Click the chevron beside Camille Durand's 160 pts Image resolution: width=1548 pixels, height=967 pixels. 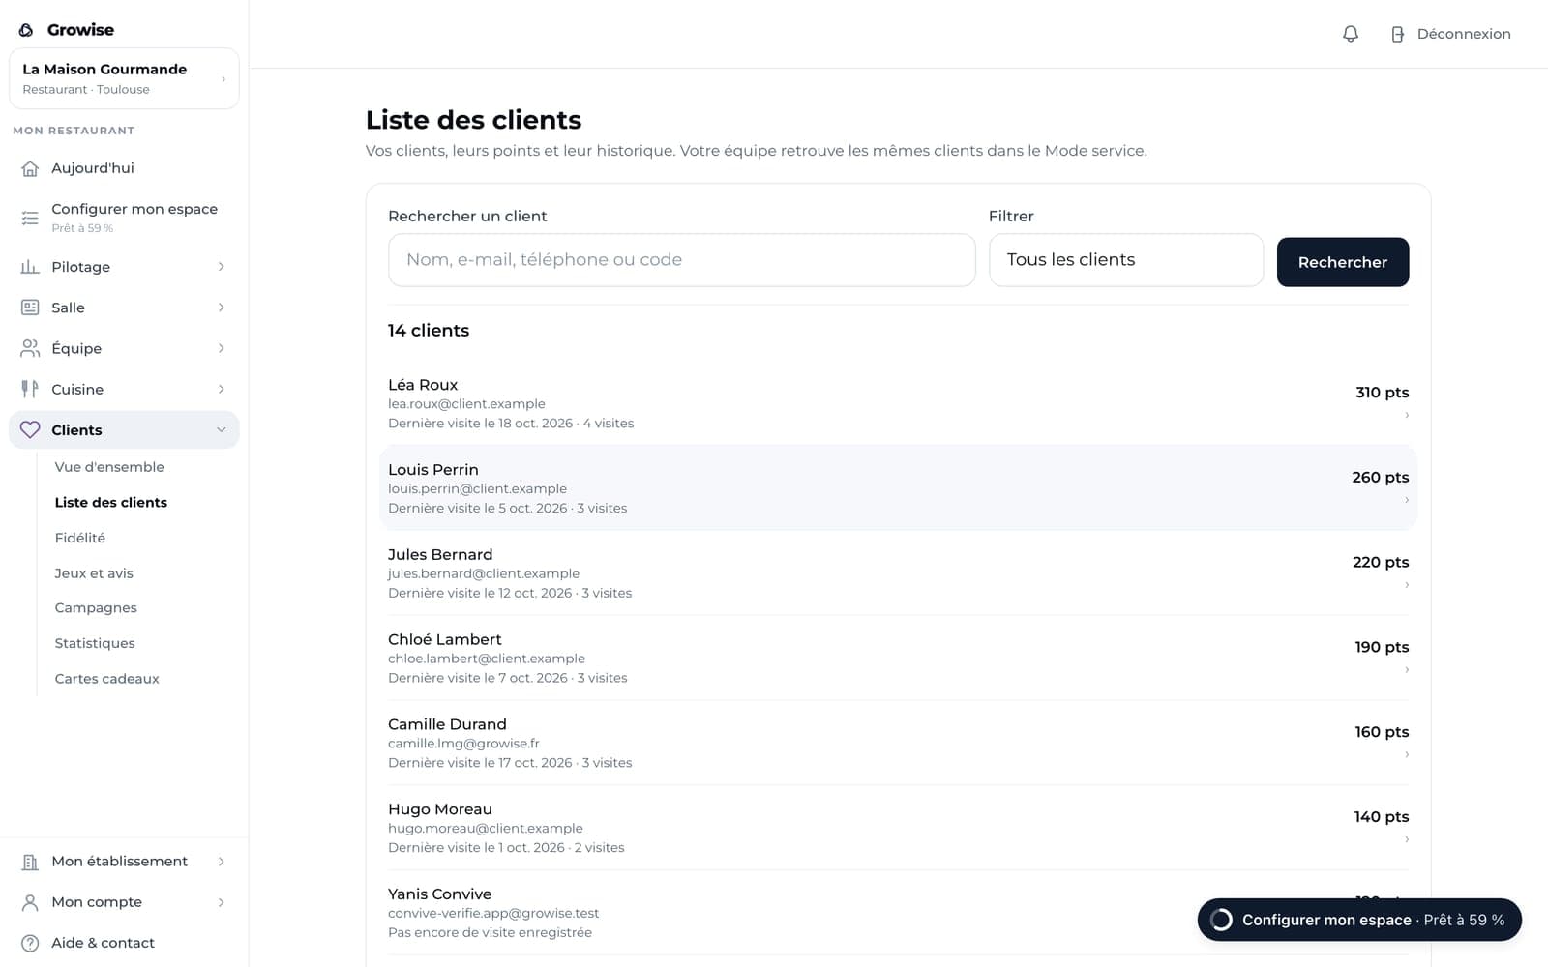pos(1407,754)
